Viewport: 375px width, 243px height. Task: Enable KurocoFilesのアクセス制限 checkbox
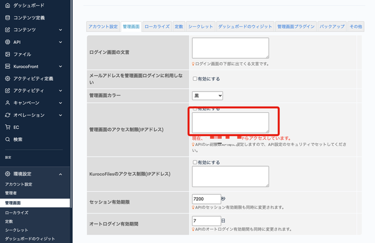(x=195, y=162)
